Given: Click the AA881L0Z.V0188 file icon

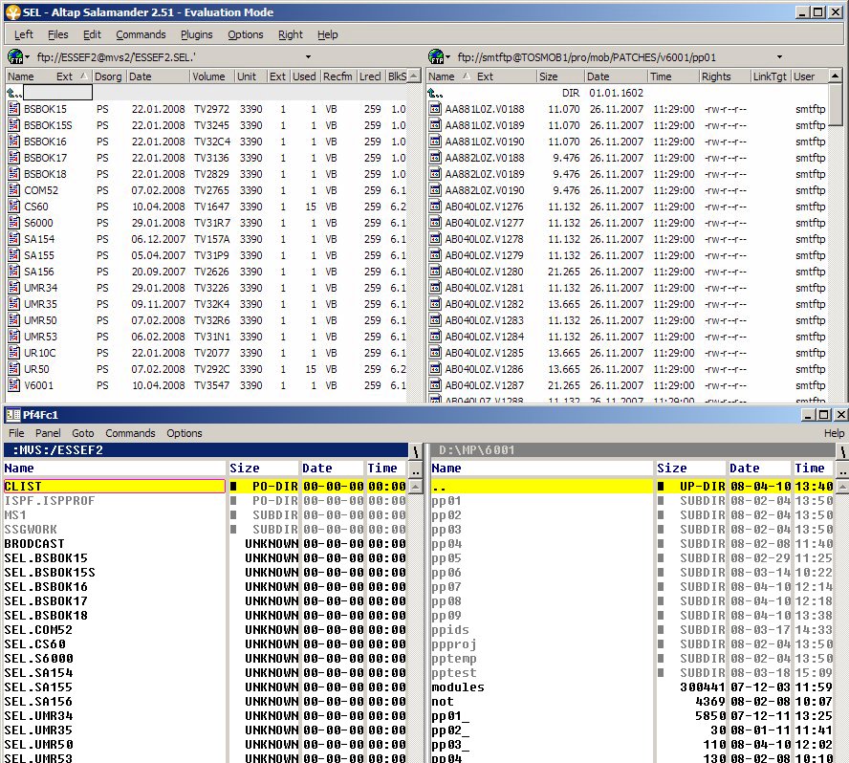Looking at the screenshot, I should point(435,109).
